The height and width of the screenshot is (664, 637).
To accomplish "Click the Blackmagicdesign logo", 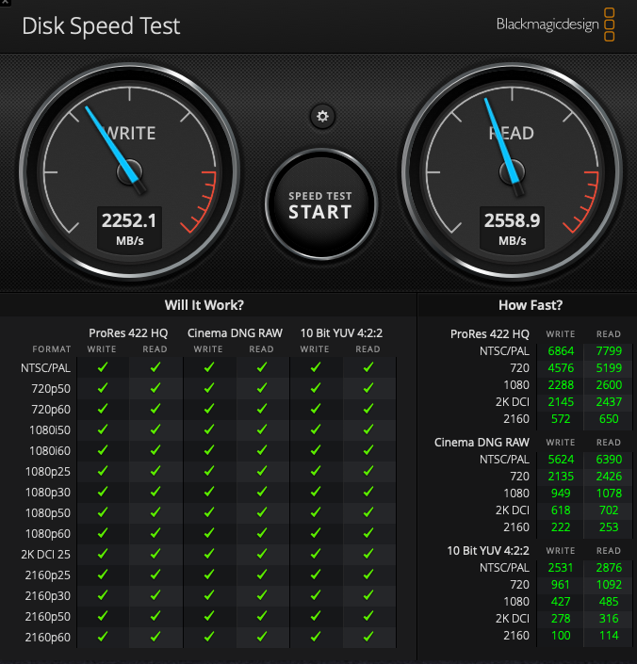I will pyautogui.click(x=555, y=24).
